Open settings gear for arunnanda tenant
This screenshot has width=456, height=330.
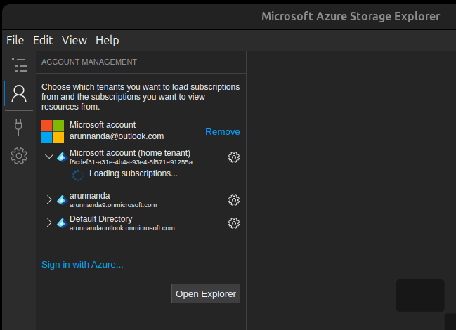(234, 200)
